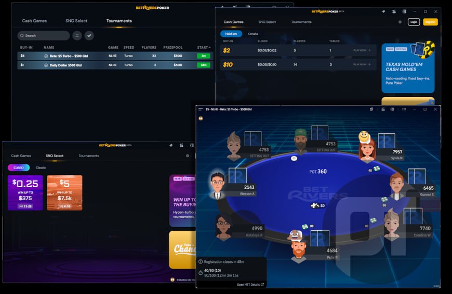Toggle the checkmark filter beside Search
The height and width of the screenshot is (294, 452).
(89, 36)
